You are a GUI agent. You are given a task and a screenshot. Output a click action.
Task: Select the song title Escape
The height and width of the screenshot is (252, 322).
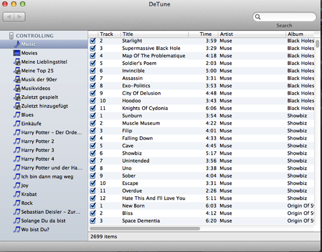[x=130, y=183]
